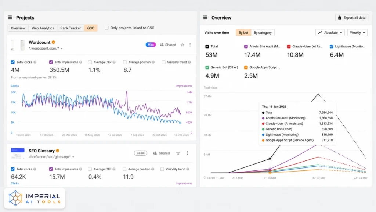Click Wordcount Visibility trend info icon
The image size is (376, 212).
(189, 62)
